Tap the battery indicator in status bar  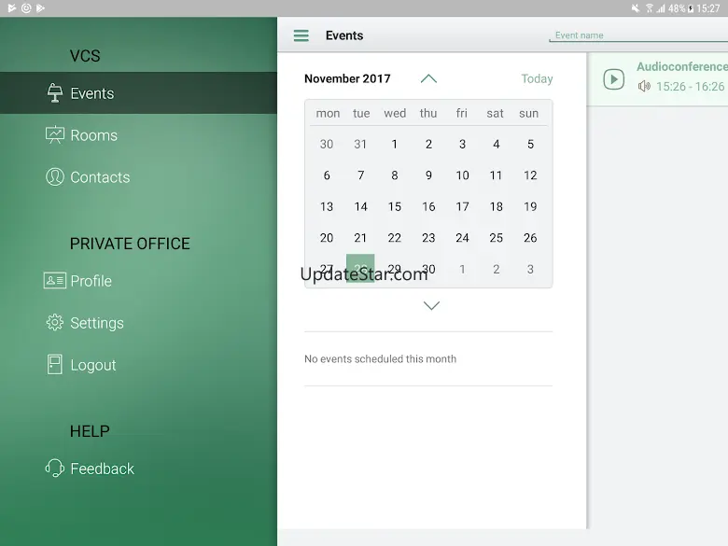tap(691, 8)
